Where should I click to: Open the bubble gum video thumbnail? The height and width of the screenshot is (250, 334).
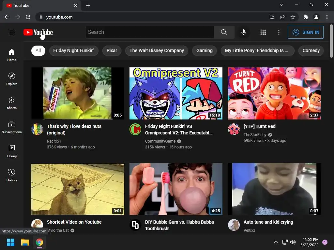click(176, 189)
